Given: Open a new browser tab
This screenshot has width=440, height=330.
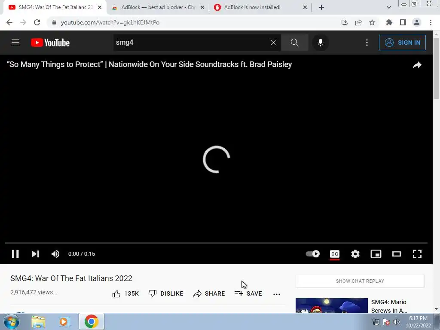Looking at the screenshot, I should click(321, 7).
